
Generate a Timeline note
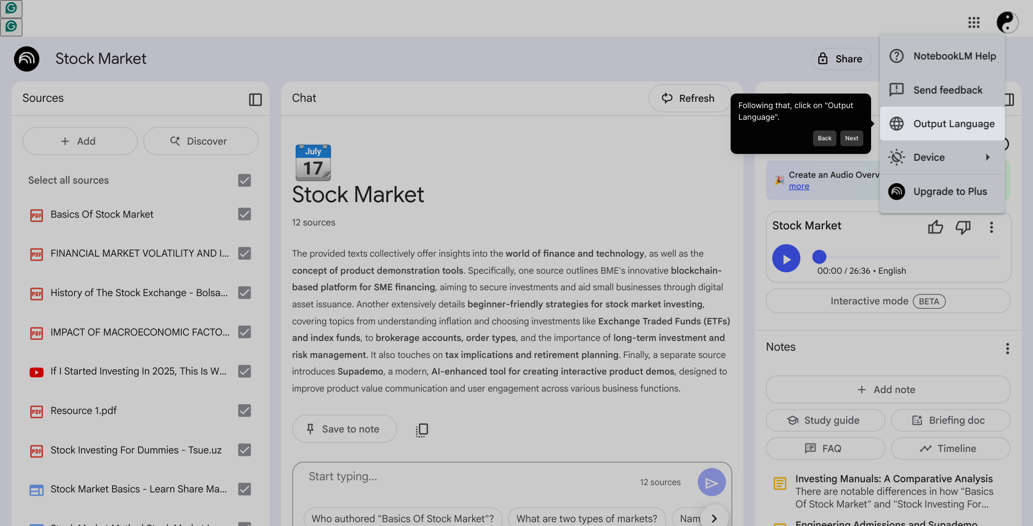[x=950, y=449]
